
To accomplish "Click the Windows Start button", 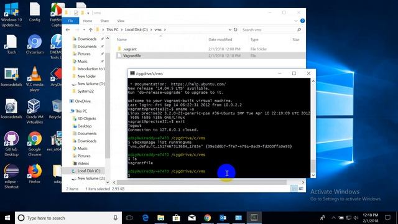I will pyautogui.click(x=7, y=218).
